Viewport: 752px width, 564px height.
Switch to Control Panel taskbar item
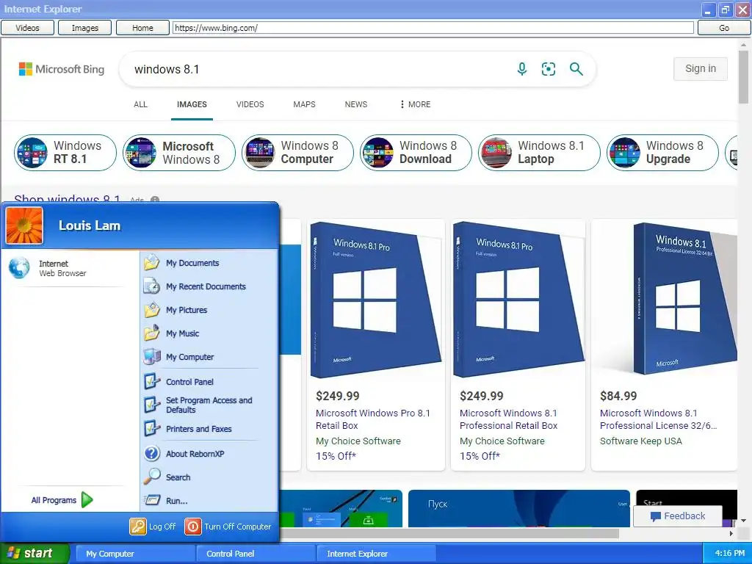point(256,554)
